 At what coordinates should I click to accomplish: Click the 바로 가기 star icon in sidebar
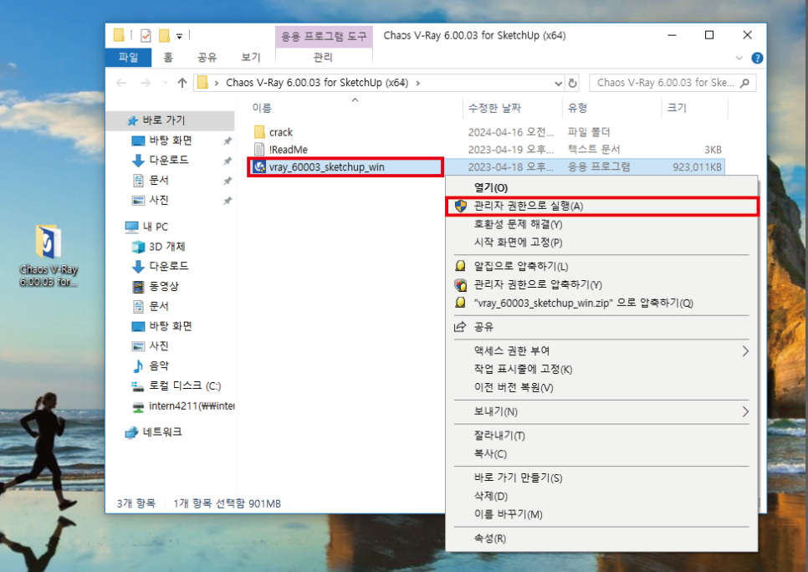point(132,120)
